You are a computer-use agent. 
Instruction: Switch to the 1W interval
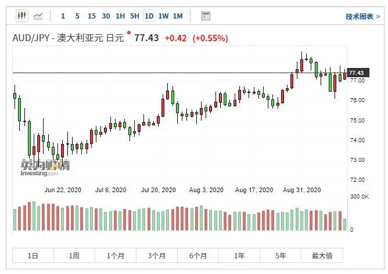click(163, 16)
